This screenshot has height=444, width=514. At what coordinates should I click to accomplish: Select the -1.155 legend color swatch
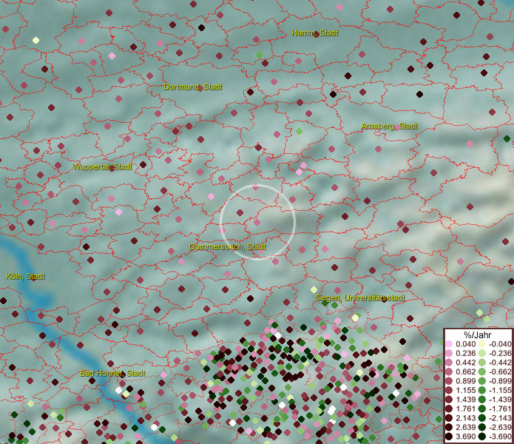pyautogui.click(x=482, y=390)
